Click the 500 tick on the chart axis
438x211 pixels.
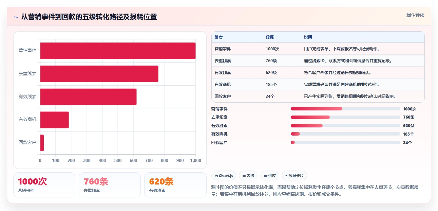click(118, 160)
